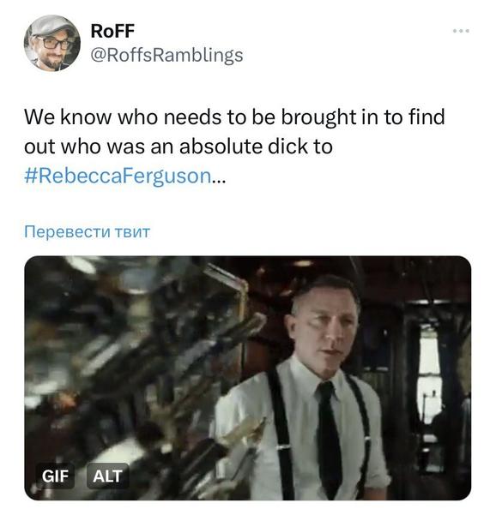Open the #RebeccaFerguson hashtag
The width and height of the screenshot is (496, 515).
pos(118,176)
